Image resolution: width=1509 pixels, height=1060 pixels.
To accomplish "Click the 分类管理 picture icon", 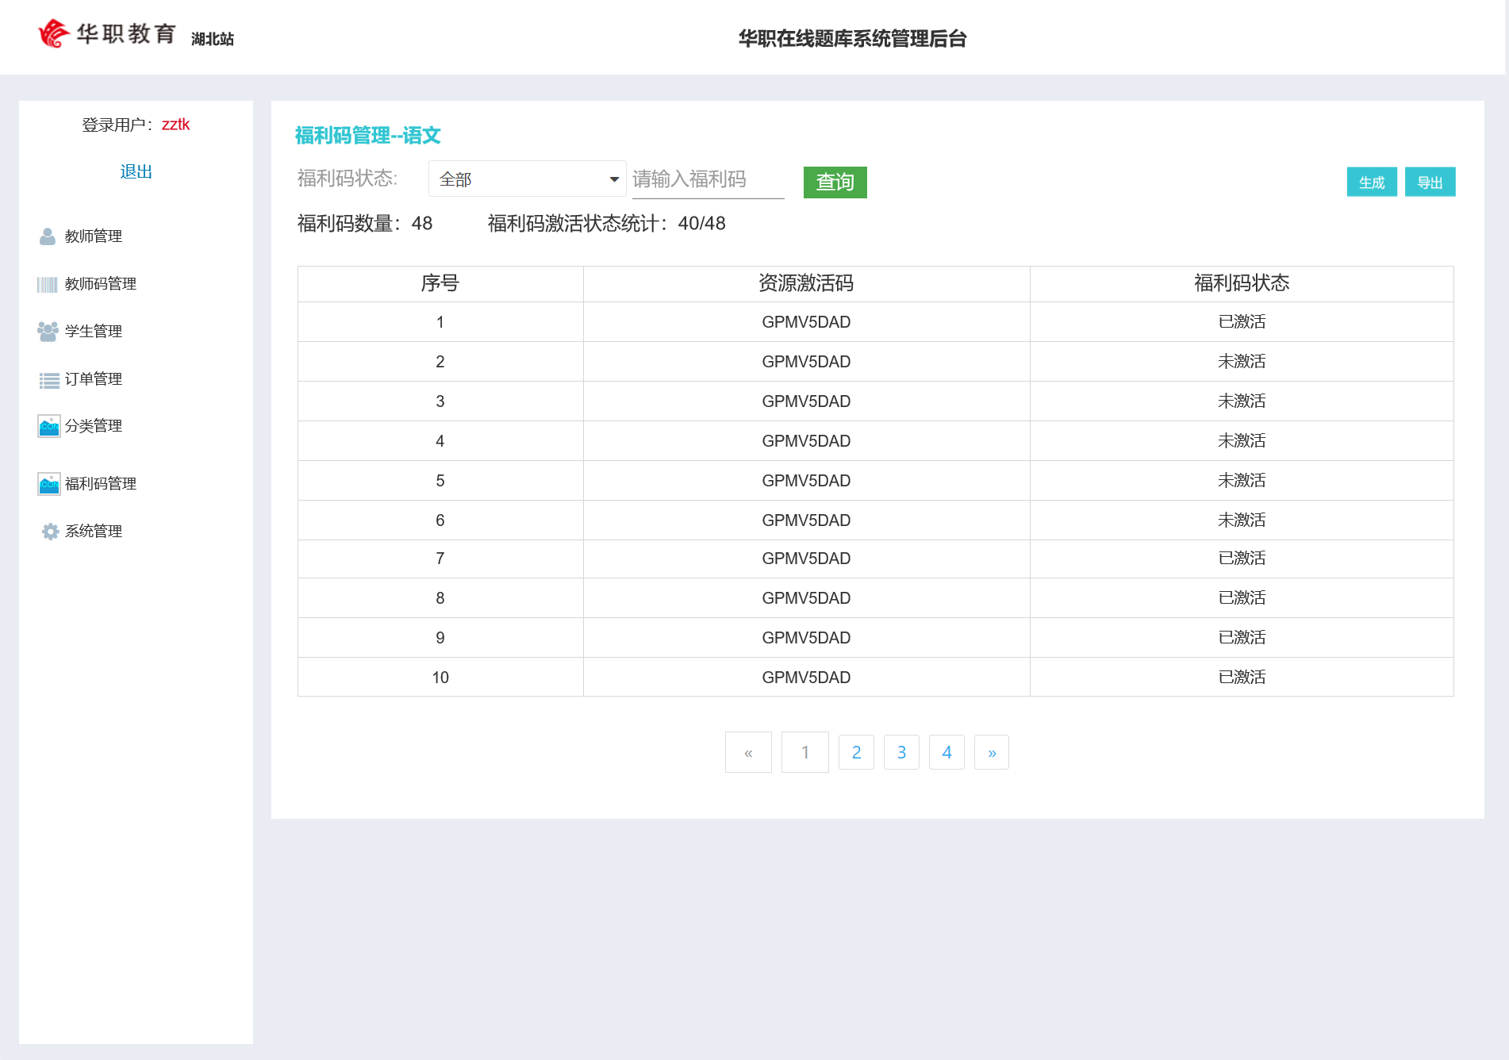I will [49, 426].
